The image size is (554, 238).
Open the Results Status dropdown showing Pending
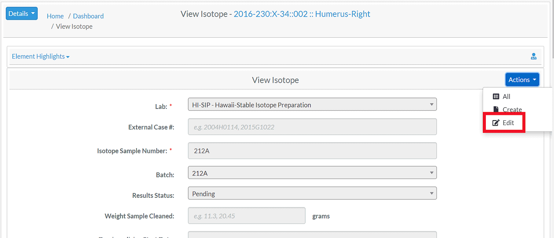312,194
